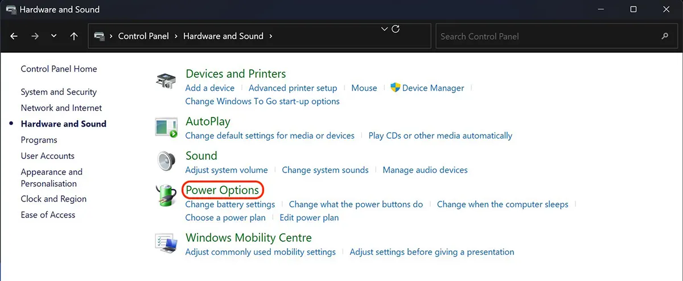Click address bar computer icon

coord(99,36)
